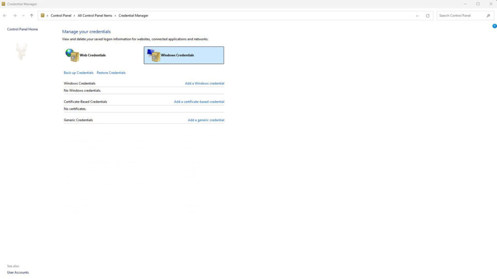Expand chevron after All Control Panel Items

click(x=116, y=15)
